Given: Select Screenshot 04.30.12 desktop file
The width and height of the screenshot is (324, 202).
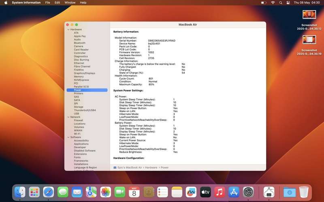Looking at the screenshot, I should tap(309, 20).
